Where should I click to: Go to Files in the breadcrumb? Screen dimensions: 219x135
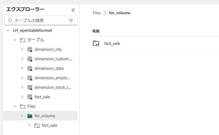pyautogui.click(x=97, y=13)
